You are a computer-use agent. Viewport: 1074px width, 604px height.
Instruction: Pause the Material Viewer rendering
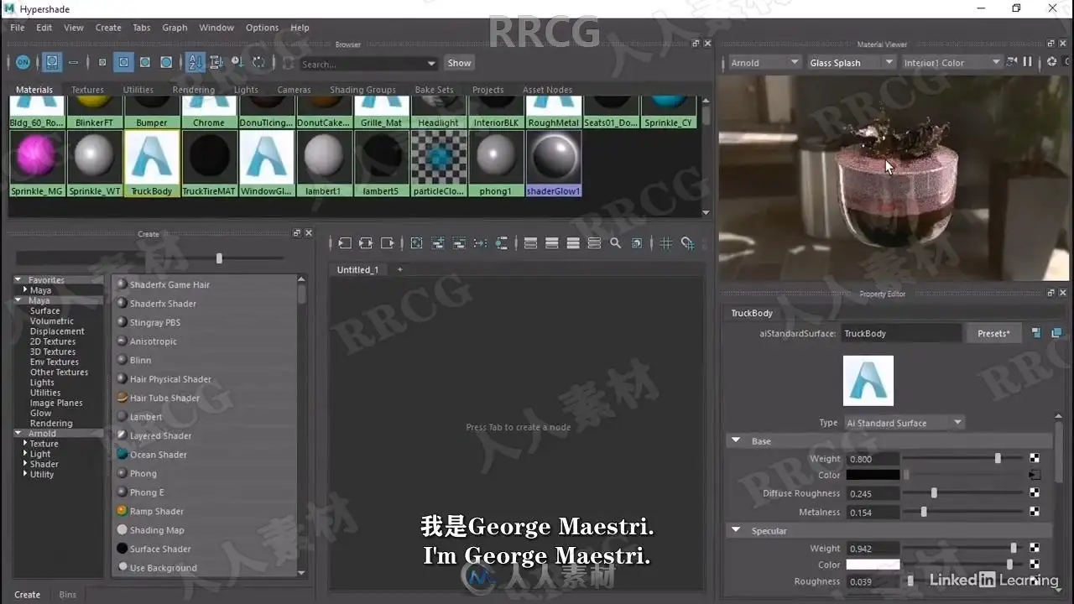click(x=1027, y=62)
